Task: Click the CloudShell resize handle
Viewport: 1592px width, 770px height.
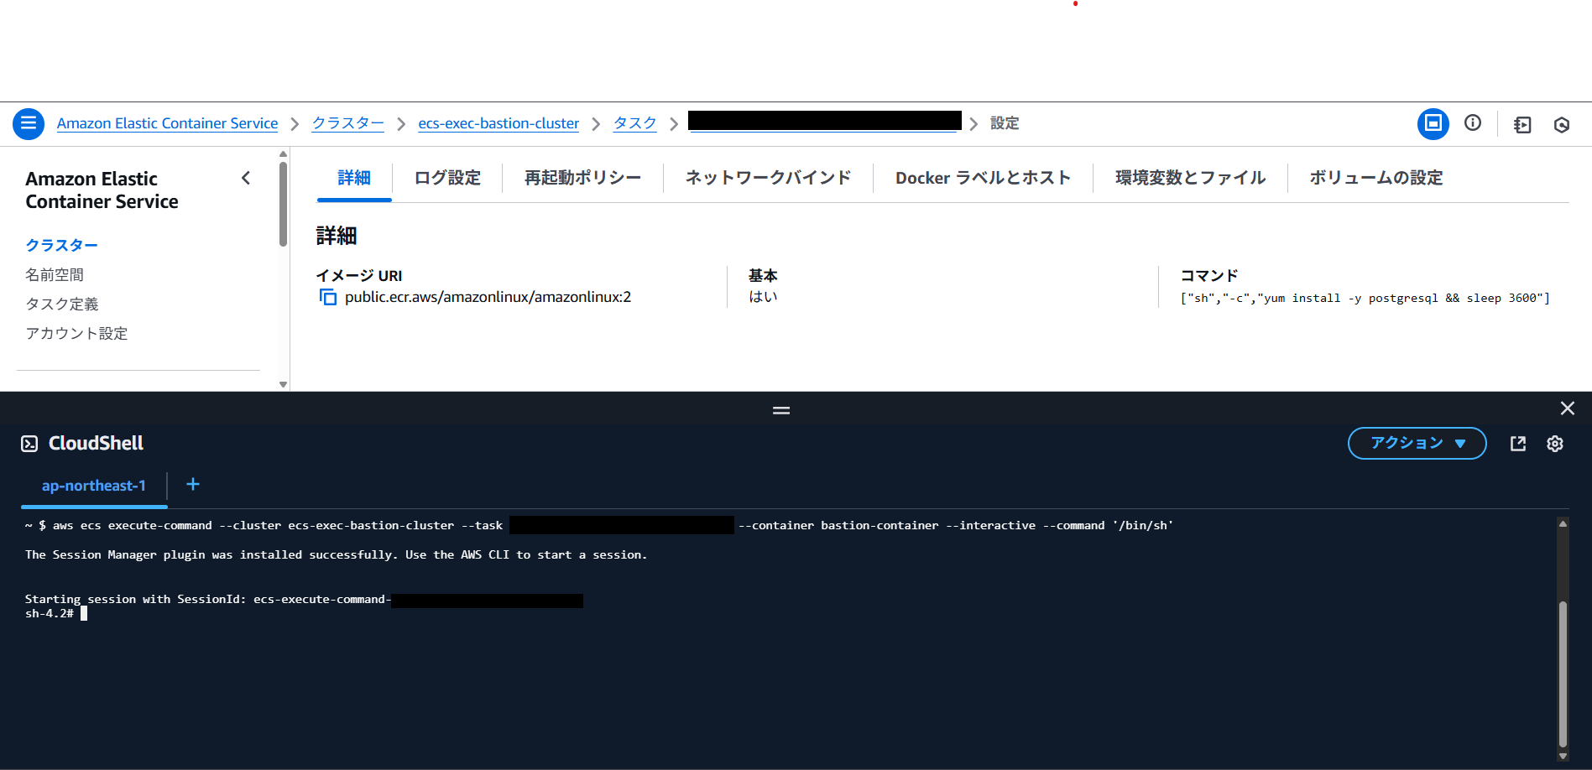Action: (x=781, y=411)
